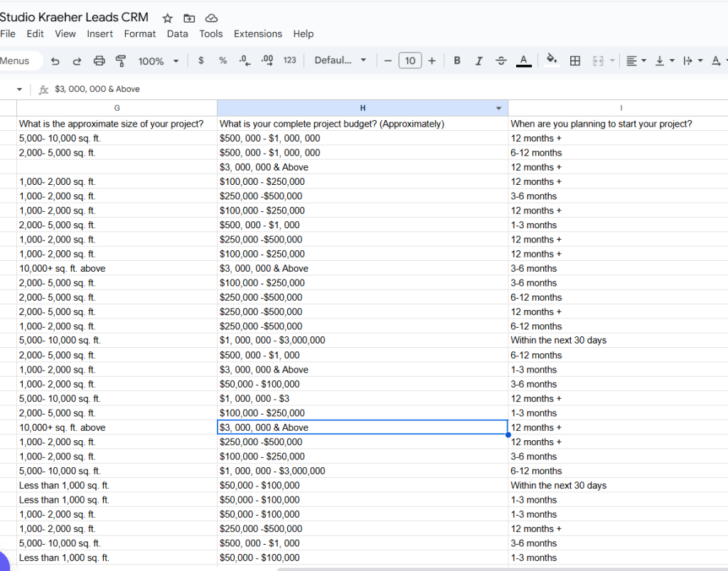Open the zoom 100% dropdown

click(x=158, y=61)
